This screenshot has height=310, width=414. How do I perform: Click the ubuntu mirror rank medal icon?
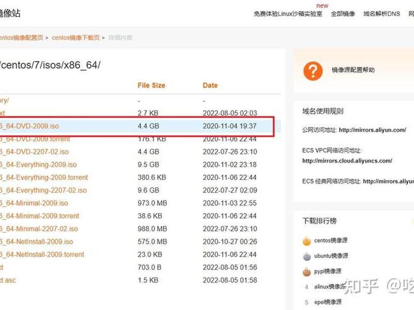307,256
